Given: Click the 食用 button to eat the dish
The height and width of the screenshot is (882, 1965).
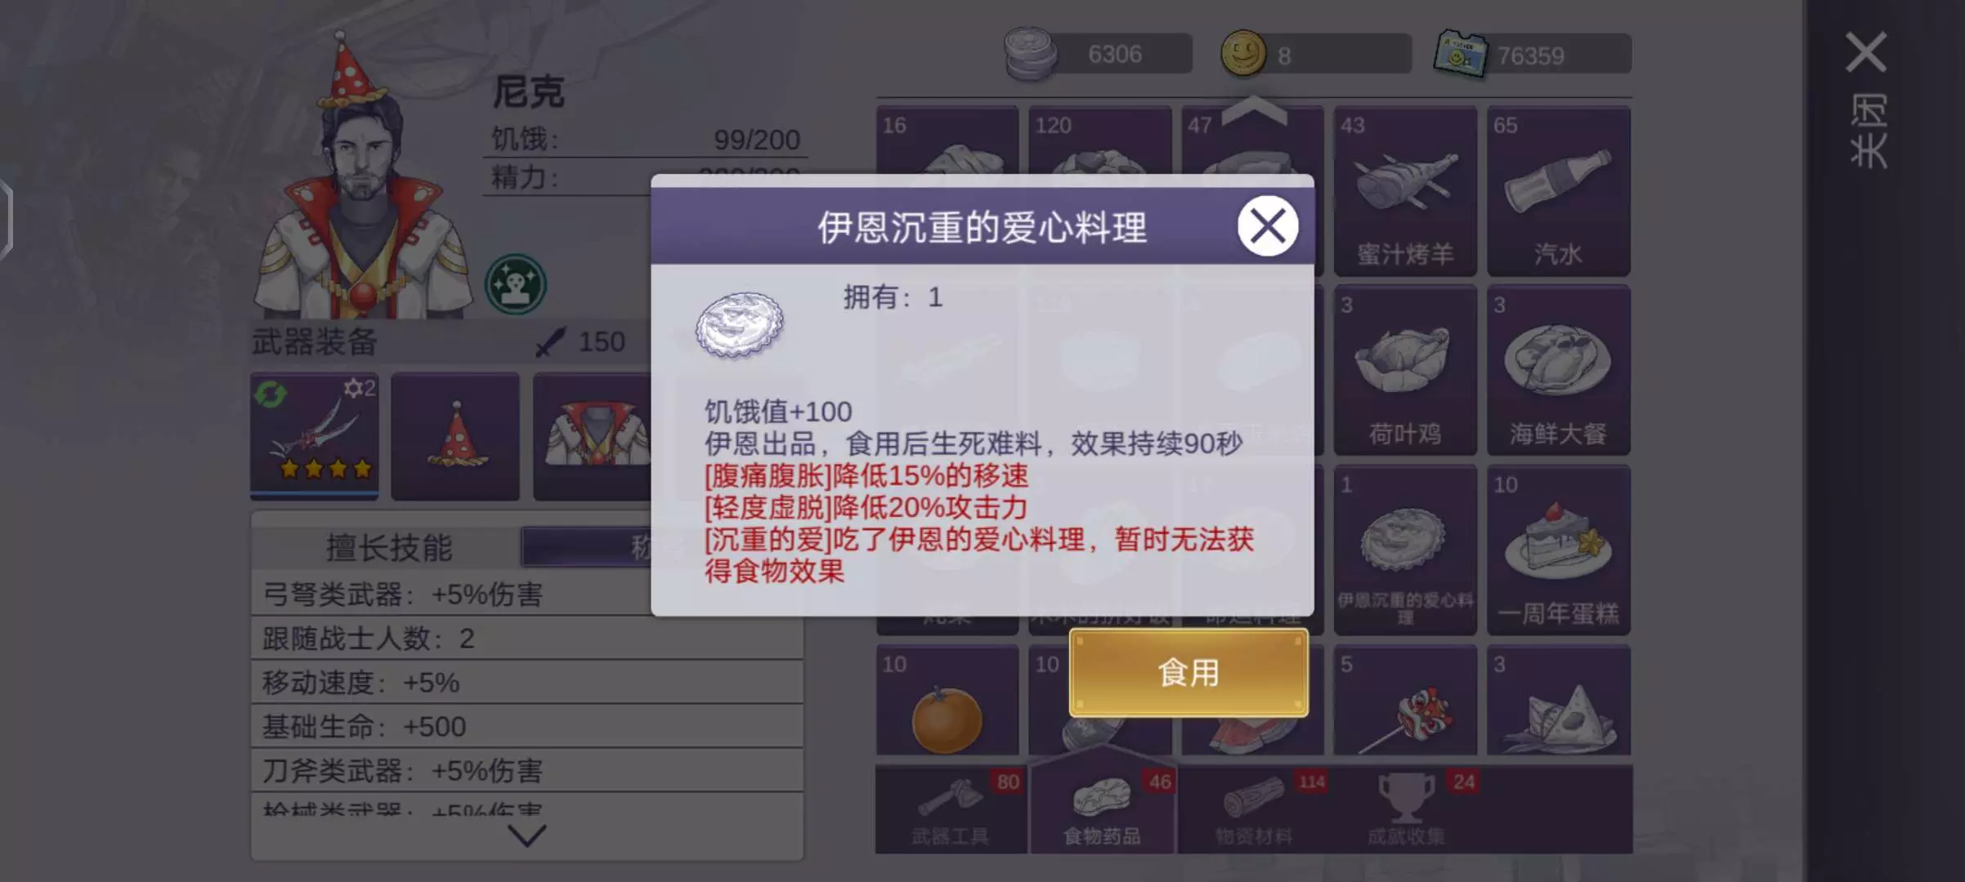Looking at the screenshot, I should click(1188, 673).
